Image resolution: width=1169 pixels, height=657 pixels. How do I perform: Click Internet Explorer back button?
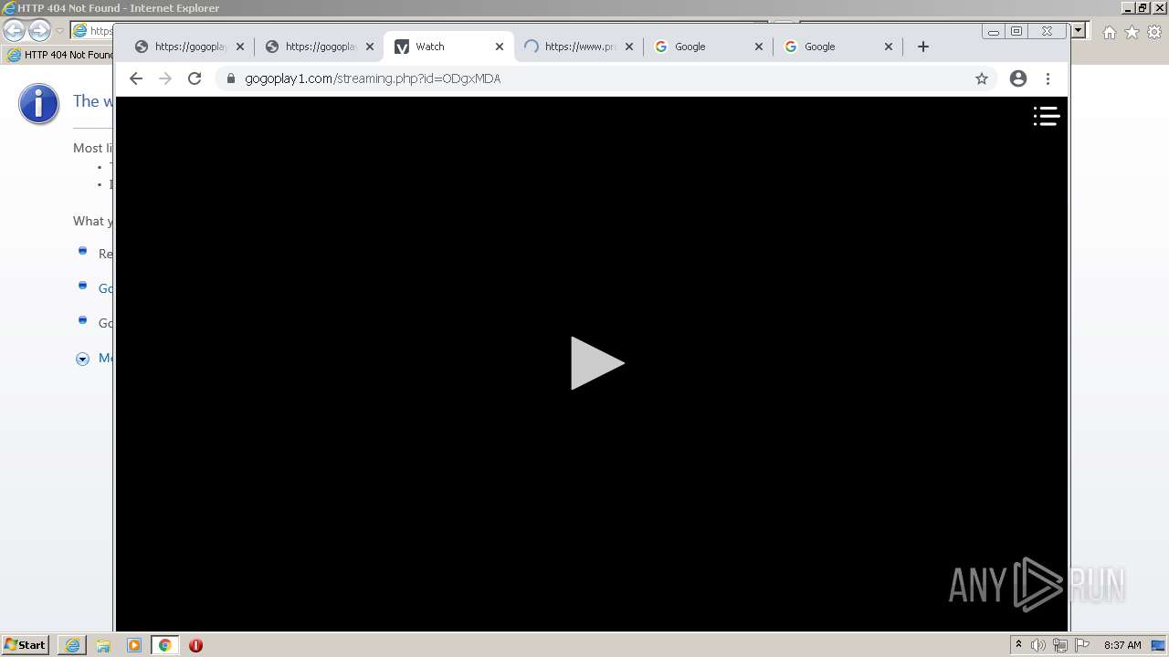point(15,30)
